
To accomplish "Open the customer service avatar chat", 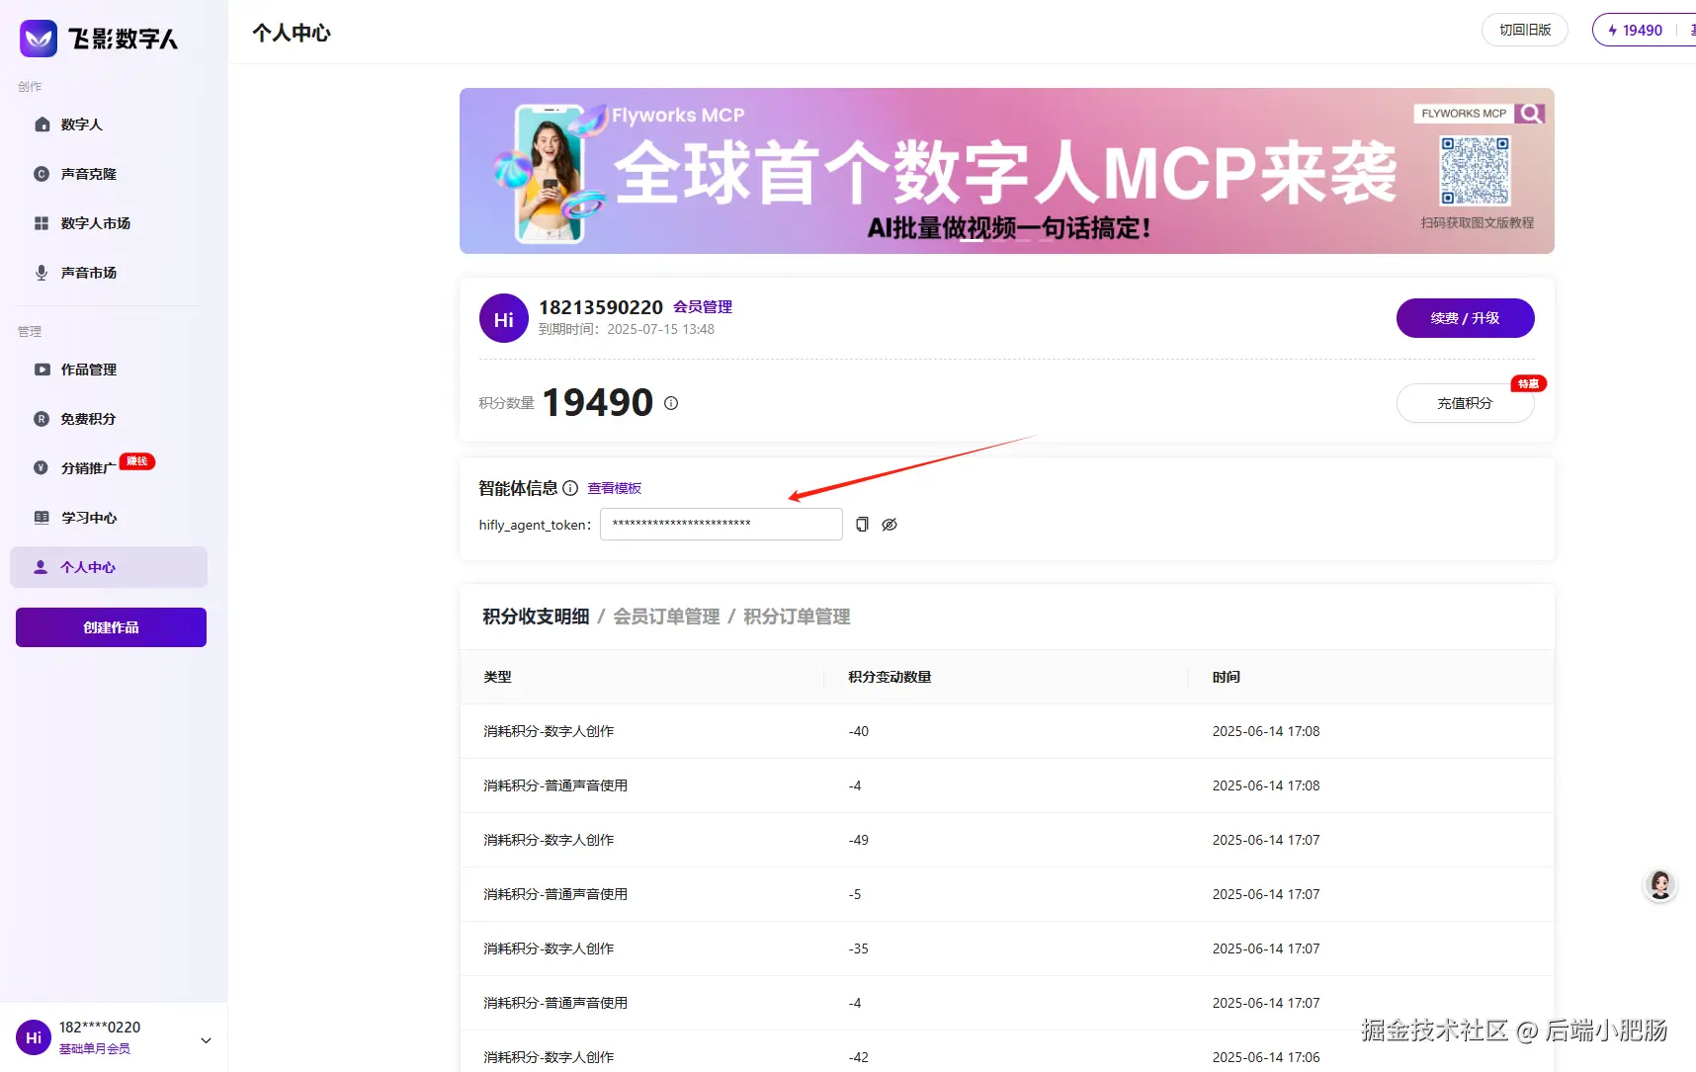I will pyautogui.click(x=1660, y=885).
